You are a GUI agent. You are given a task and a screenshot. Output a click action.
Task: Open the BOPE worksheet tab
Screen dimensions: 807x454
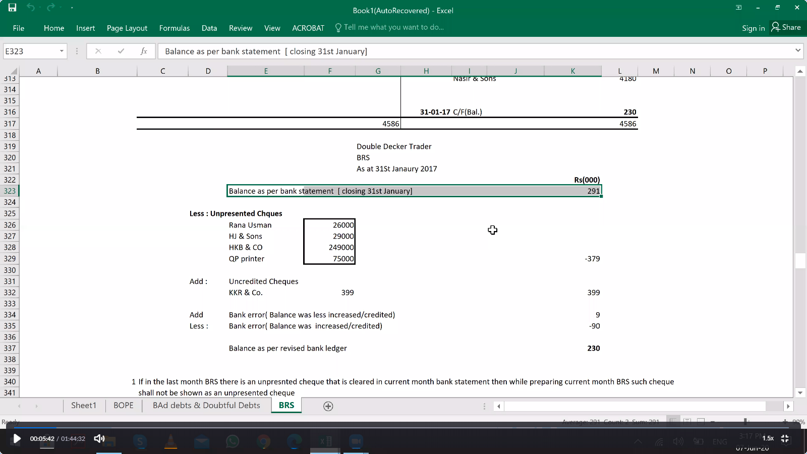tap(123, 405)
